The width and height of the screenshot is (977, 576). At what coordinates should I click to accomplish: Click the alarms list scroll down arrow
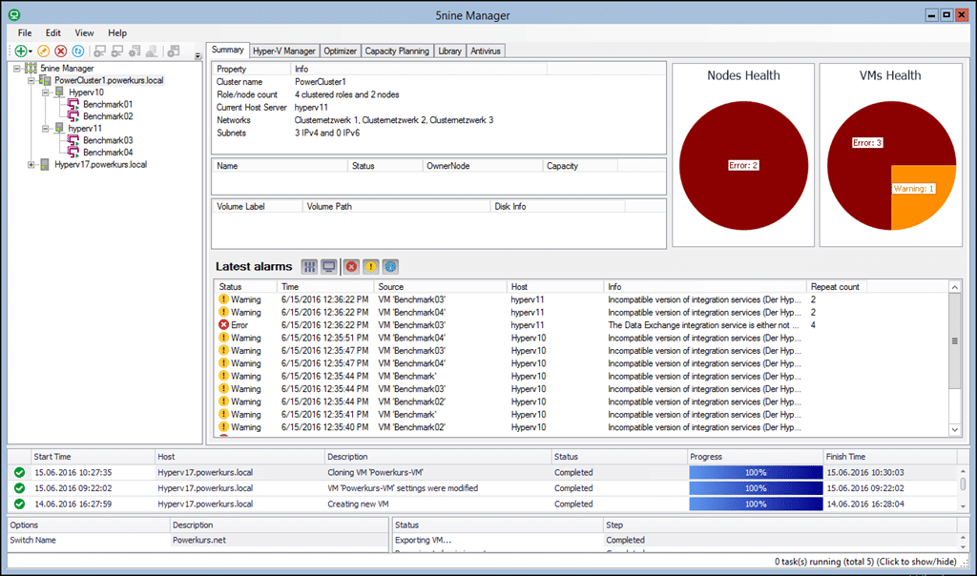click(954, 430)
